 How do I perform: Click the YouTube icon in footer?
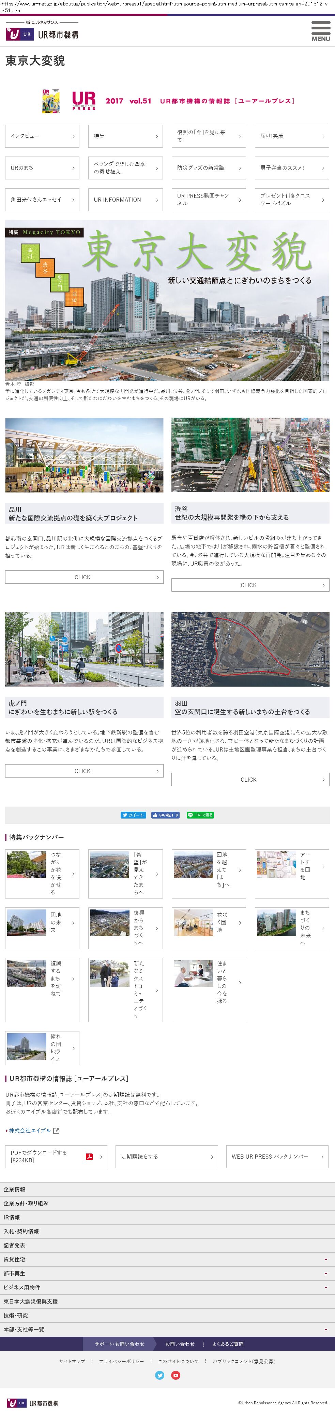point(176,1375)
